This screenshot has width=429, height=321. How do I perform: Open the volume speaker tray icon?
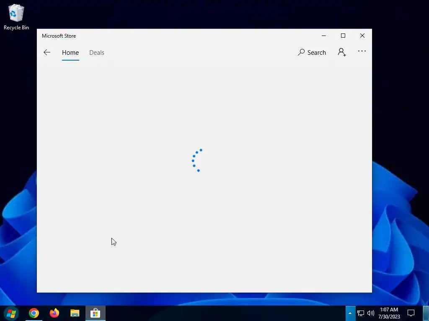pyautogui.click(x=370, y=313)
